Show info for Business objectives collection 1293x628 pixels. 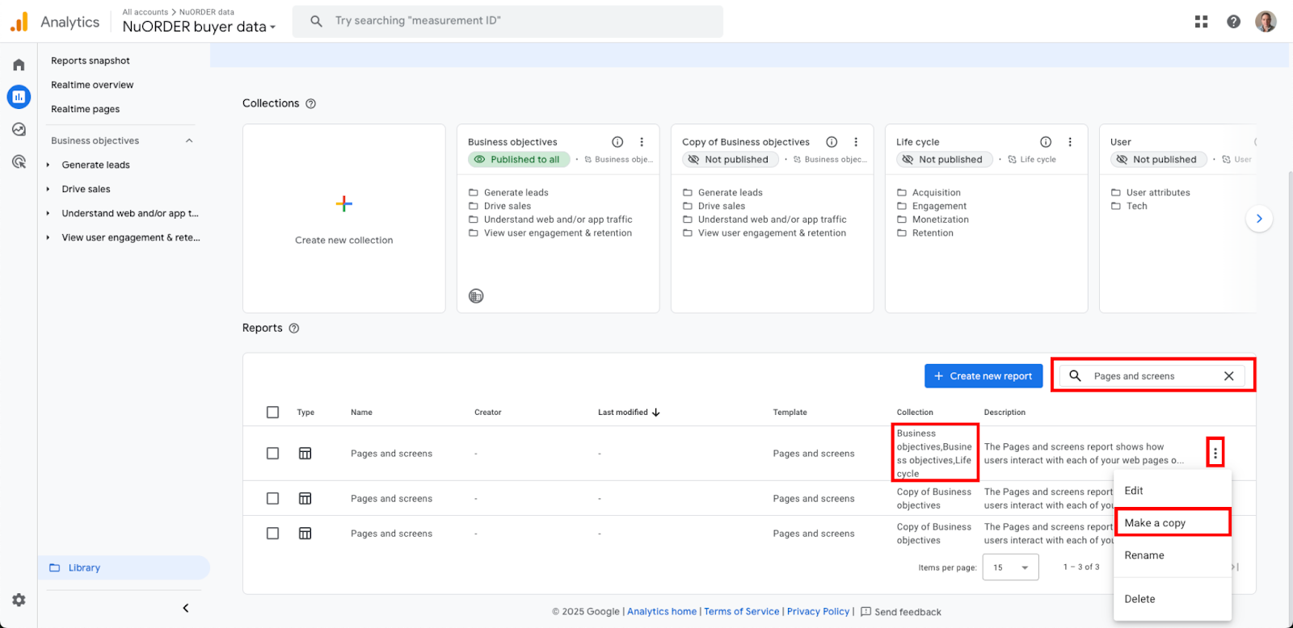point(617,142)
